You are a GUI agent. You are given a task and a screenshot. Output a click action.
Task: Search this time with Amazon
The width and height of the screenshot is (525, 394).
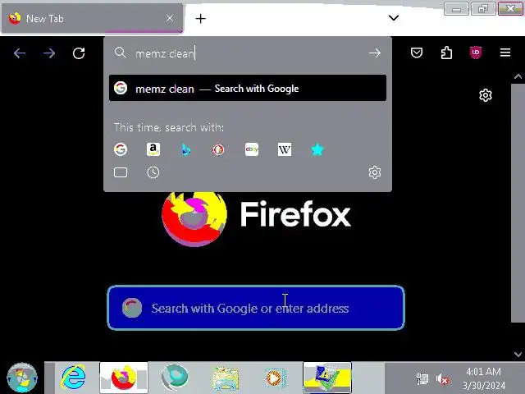pos(153,149)
